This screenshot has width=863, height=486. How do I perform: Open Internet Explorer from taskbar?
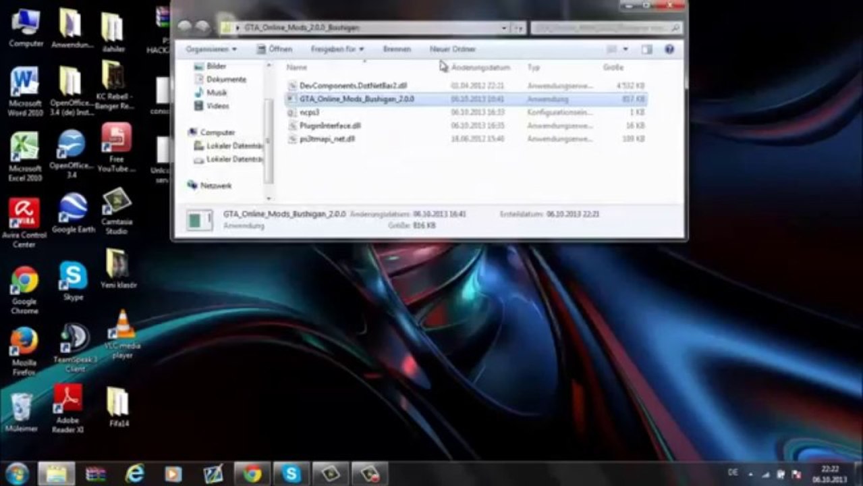coord(135,474)
